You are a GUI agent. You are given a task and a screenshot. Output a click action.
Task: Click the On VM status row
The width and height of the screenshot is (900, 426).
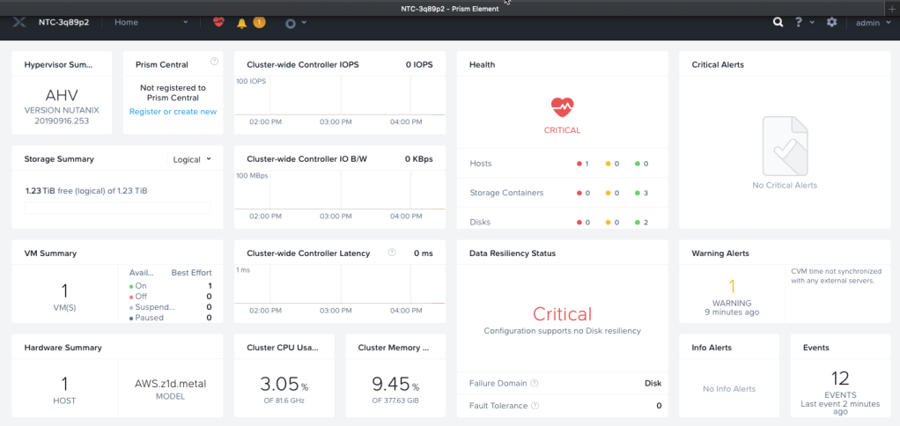point(171,285)
